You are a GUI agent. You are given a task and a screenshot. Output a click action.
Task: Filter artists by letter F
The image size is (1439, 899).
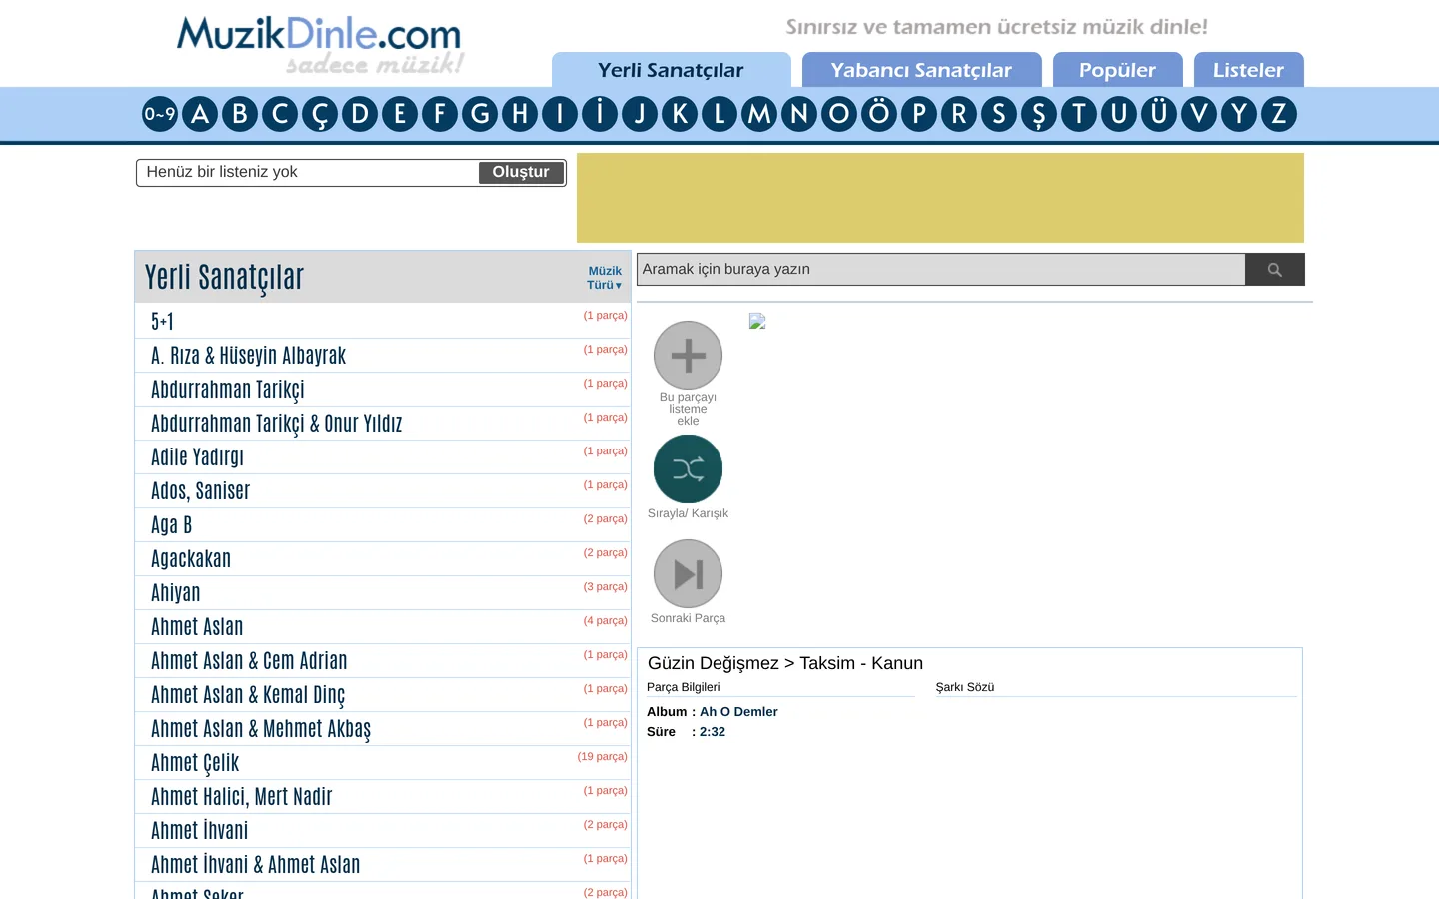[440, 114]
